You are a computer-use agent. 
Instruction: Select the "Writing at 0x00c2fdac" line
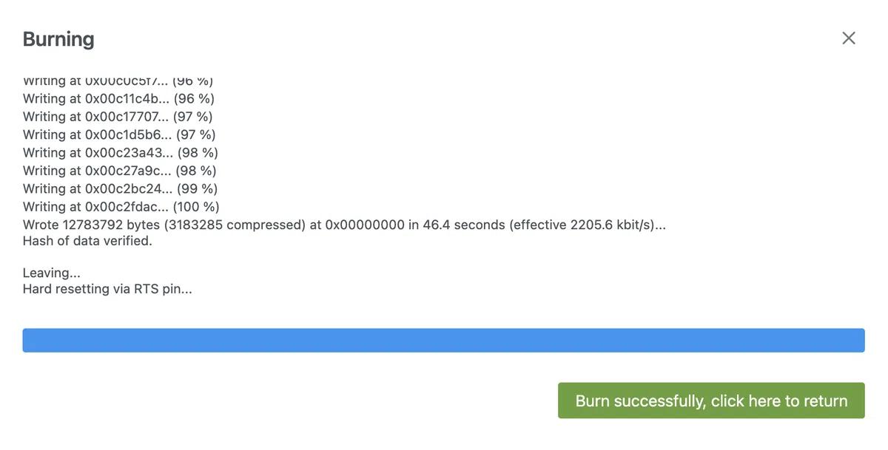point(121,207)
